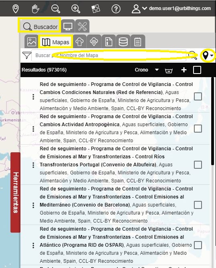The height and width of the screenshot is (268, 216).
Task: Open options menu for Actividad Antropogénica result
Action: (33, 129)
